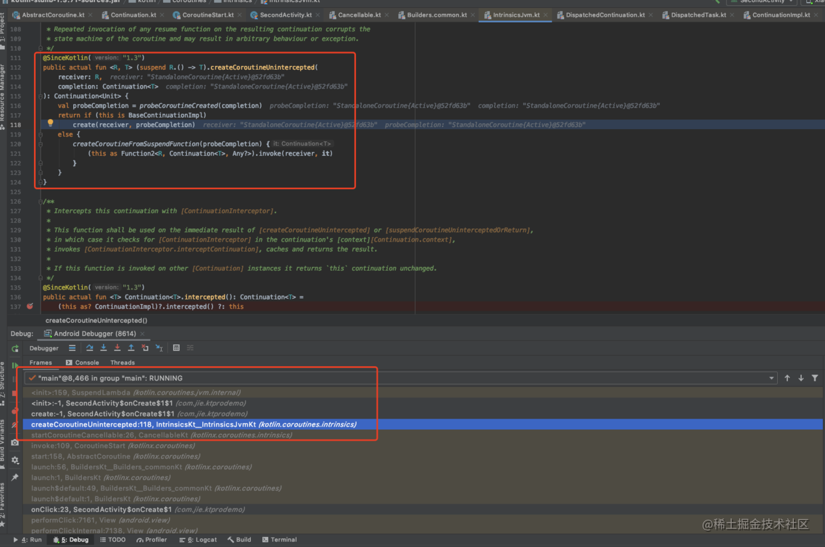
Task: Select frame create:-1, SecondActivity$onCreate$1$1
Action: (x=423, y=414)
